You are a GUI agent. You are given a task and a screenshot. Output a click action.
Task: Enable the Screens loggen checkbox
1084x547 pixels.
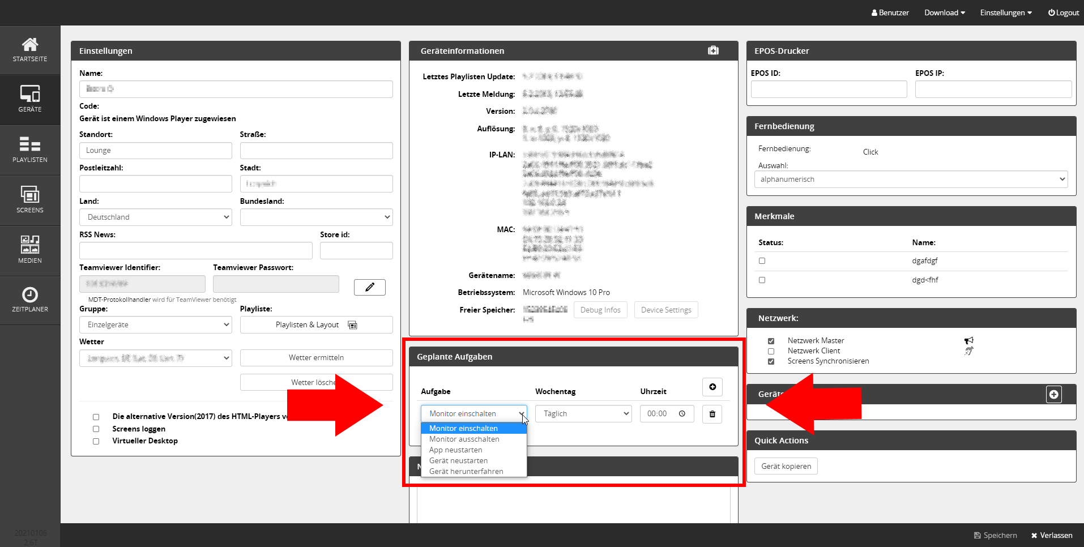(96, 429)
